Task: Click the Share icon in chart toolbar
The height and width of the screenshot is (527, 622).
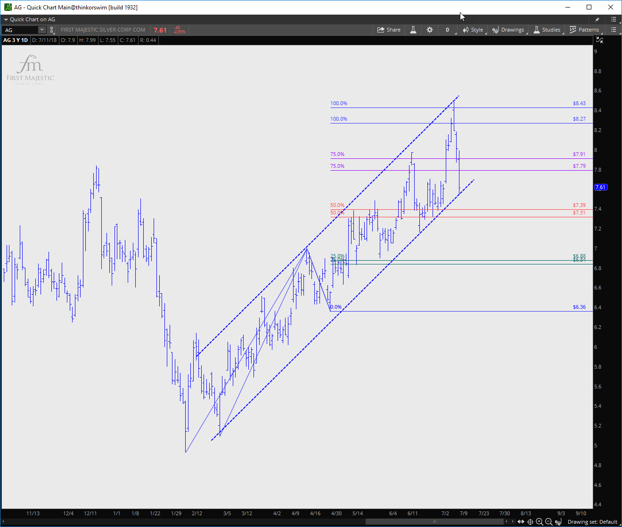Action: coord(389,30)
